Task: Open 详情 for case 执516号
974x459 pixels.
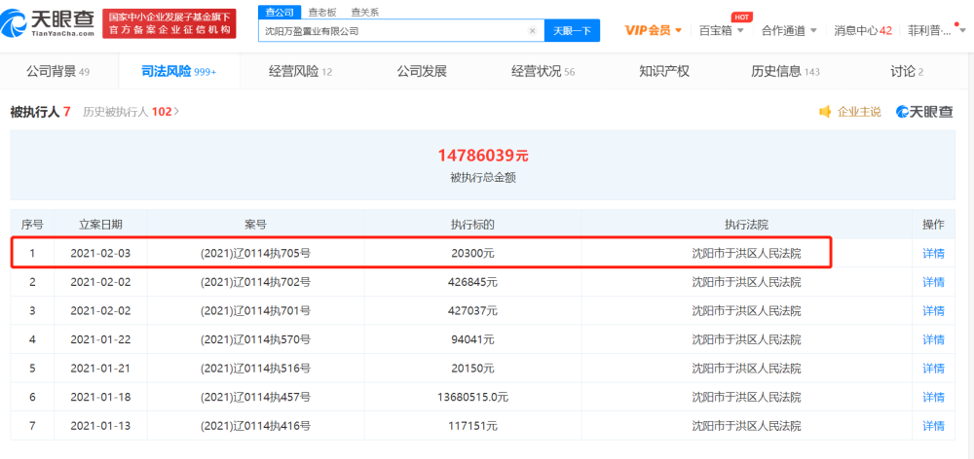Action: (x=933, y=369)
